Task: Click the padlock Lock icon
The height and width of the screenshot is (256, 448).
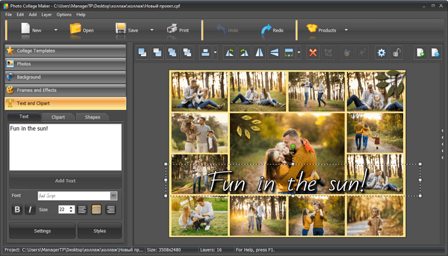Action: 397,53
